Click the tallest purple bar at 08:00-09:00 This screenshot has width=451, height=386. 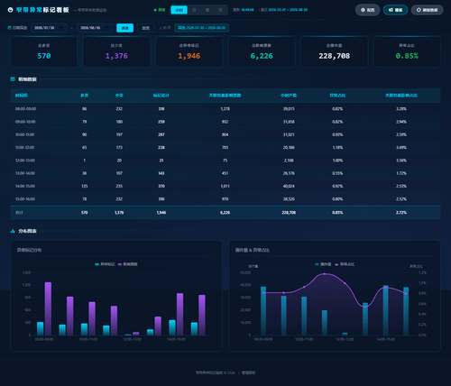coord(48,308)
